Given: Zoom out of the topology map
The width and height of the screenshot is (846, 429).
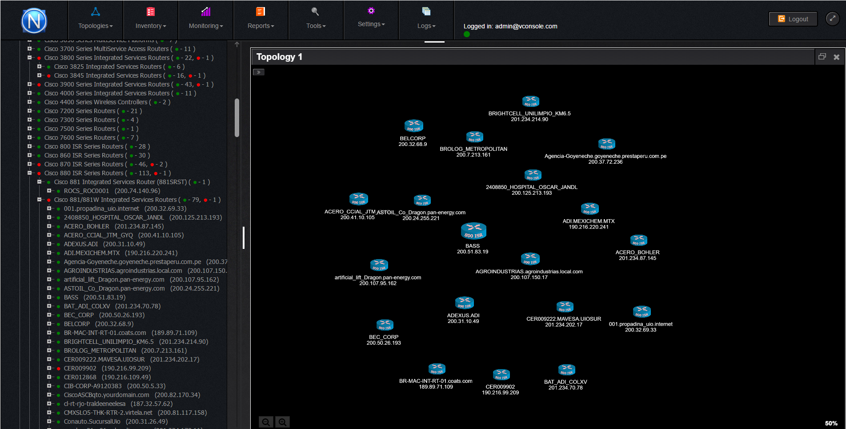Looking at the screenshot, I should 266,422.
